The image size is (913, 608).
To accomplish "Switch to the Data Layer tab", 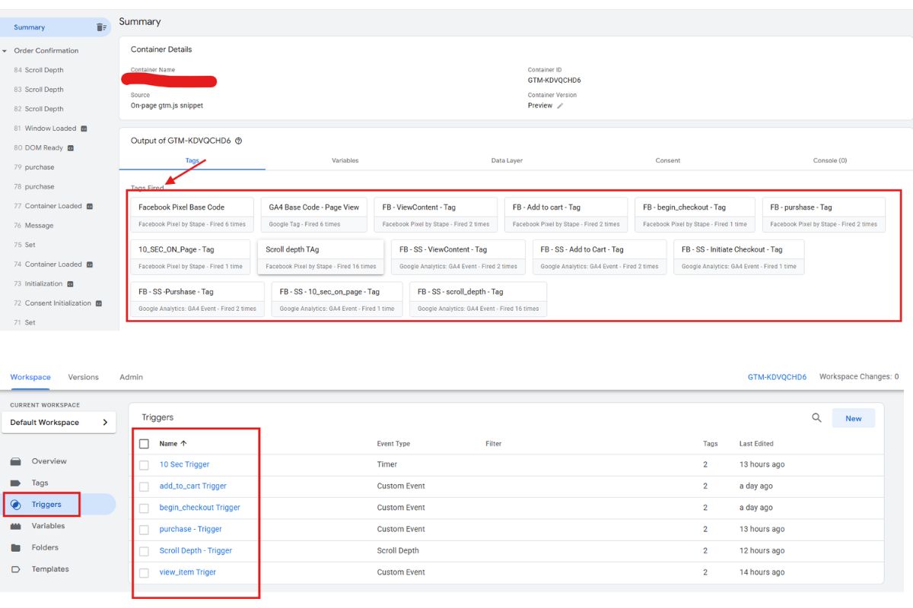I will [507, 160].
